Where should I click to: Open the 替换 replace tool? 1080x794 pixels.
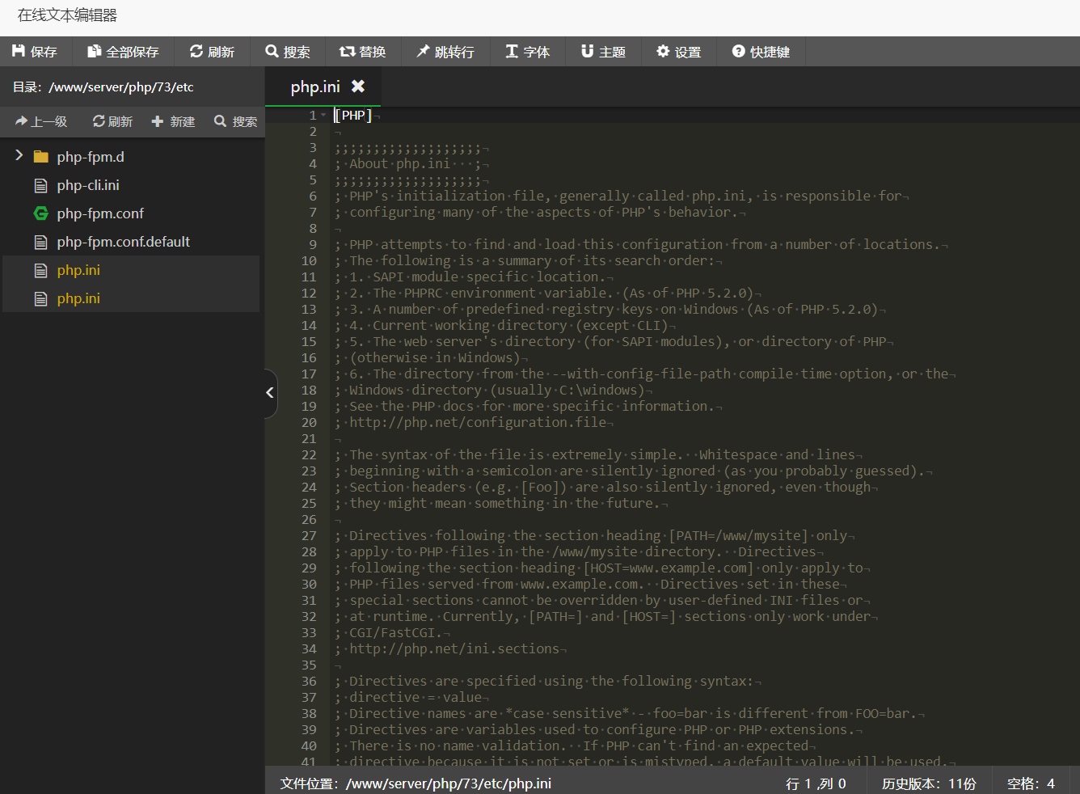pos(363,52)
